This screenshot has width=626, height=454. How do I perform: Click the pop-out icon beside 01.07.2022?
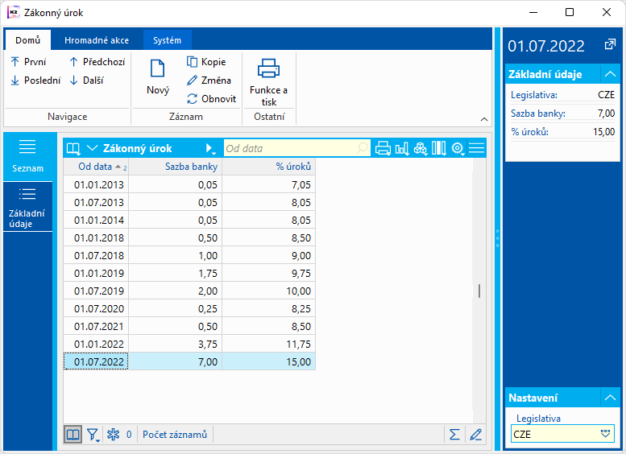pyautogui.click(x=610, y=45)
